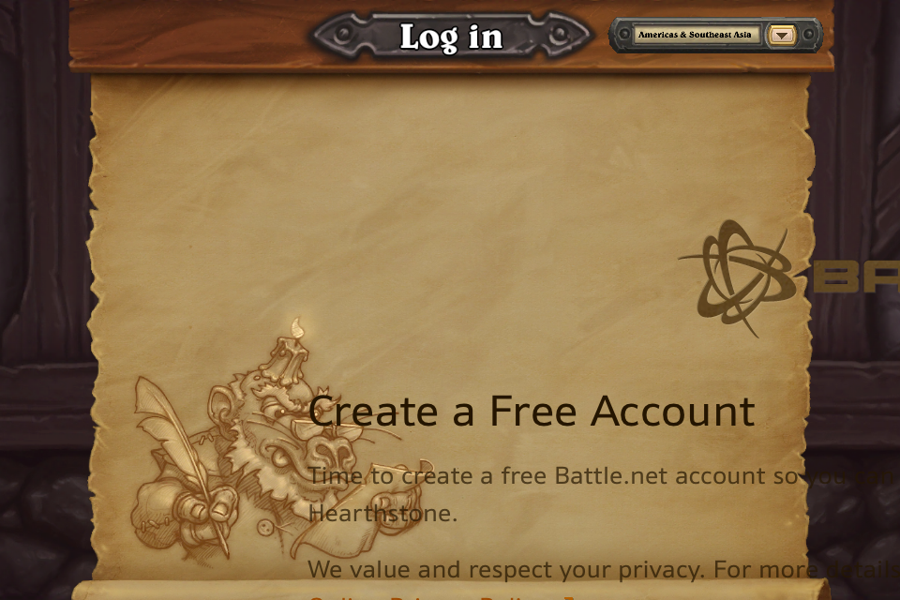900x600 pixels.
Task: Click the Create a Free Account heading
Action: pyautogui.click(x=532, y=412)
